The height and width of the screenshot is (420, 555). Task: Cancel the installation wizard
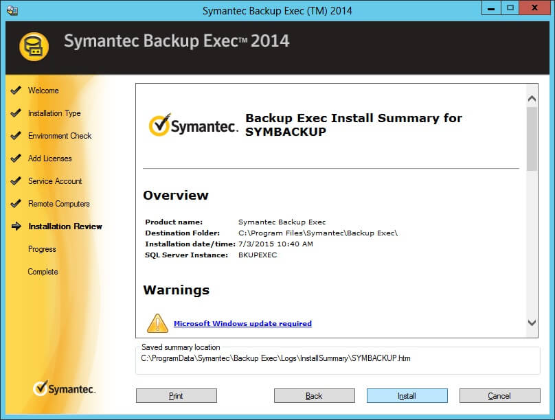click(500, 395)
